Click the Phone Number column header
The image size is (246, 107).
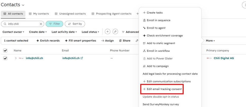[x=120, y=51]
